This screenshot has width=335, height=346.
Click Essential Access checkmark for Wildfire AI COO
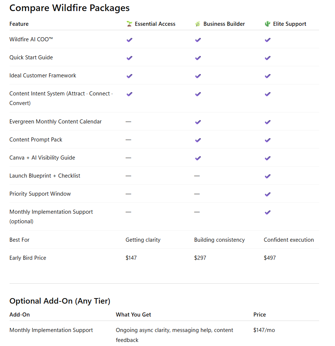coord(129,40)
